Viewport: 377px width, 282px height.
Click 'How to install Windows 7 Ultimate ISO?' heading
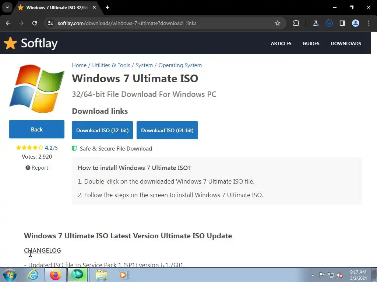point(134,167)
